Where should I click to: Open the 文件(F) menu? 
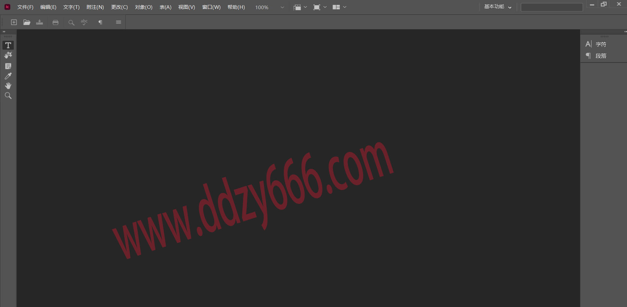25,7
